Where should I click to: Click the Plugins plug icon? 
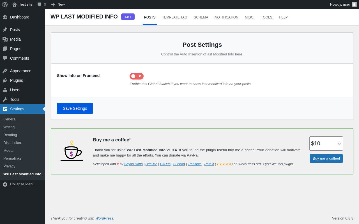pyautogui.click(x=5, y=80)
